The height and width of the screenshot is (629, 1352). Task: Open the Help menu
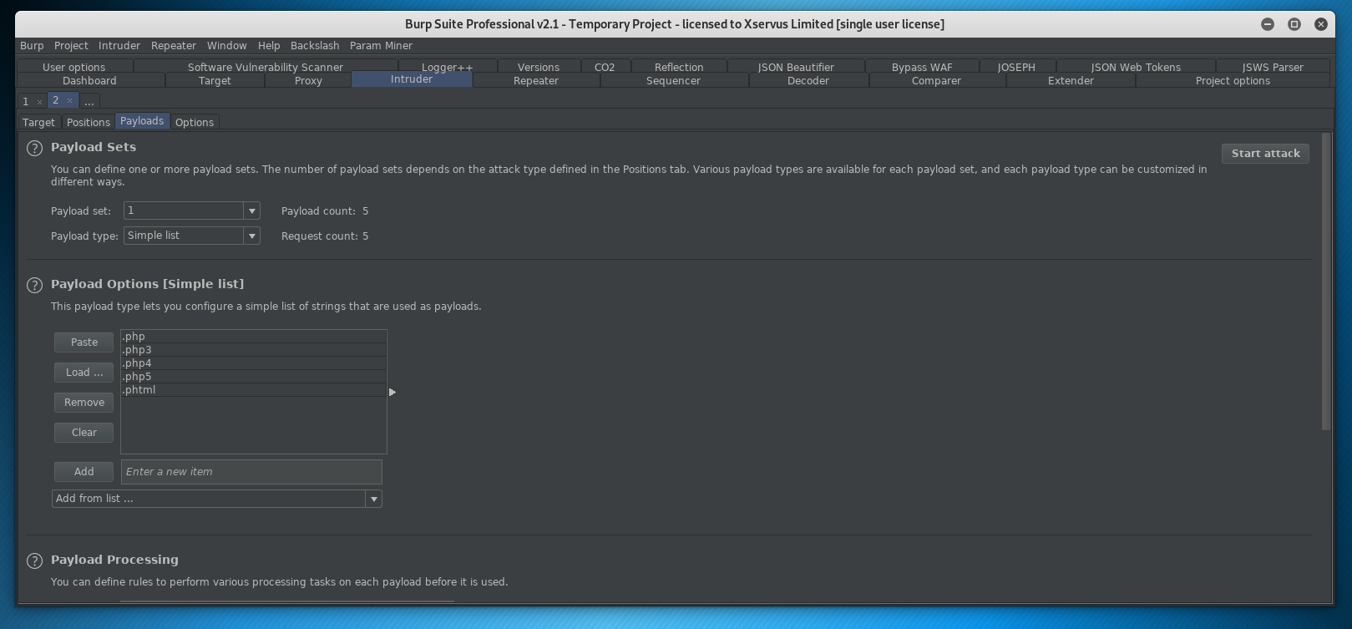click(x=269, y=46)
